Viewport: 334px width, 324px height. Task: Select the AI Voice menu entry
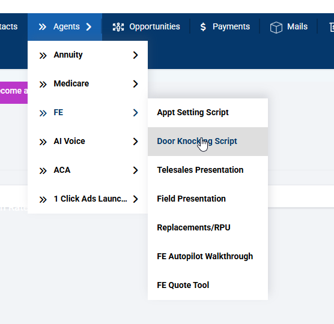coord(88,141)
